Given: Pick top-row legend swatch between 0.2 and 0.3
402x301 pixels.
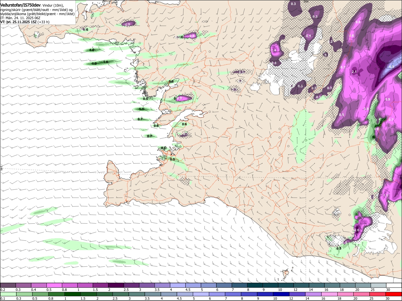Looking at the screenshot, I should pos(8,285).
